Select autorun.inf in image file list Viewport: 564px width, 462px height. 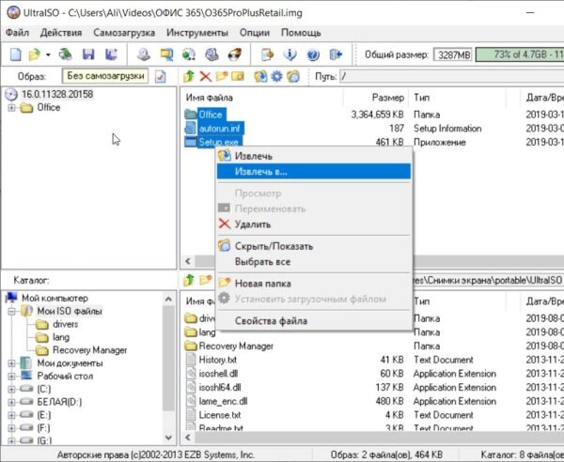pyautogui.click(x=221, y=129)
